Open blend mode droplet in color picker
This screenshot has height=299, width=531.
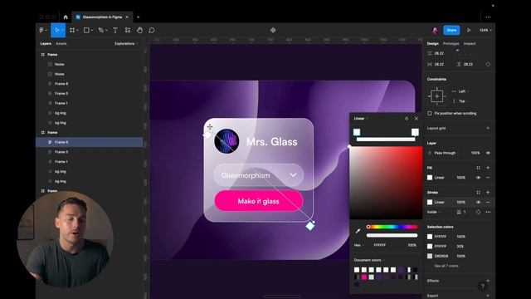click(407, 118)
